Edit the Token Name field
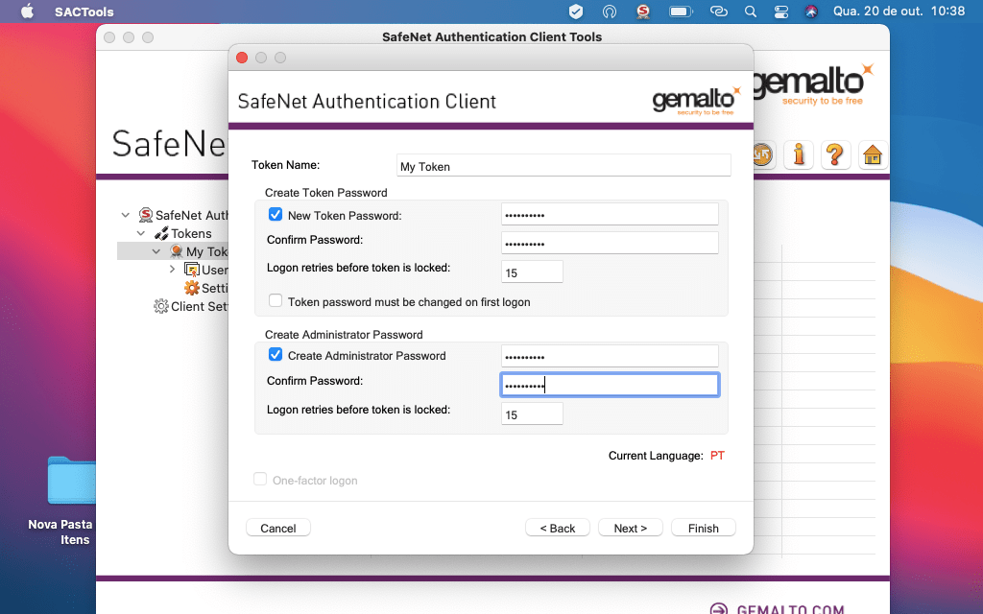Viewport: 983px width, 614px height. [563, 166]
